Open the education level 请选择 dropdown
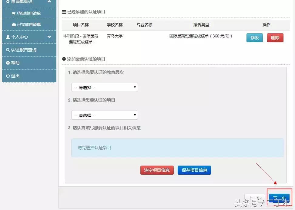The height and width of the screenshot is (210, 295). click(104, 87)
